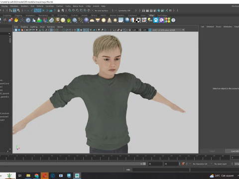
Task: Open the Light Editor icon
Action: 167,10
